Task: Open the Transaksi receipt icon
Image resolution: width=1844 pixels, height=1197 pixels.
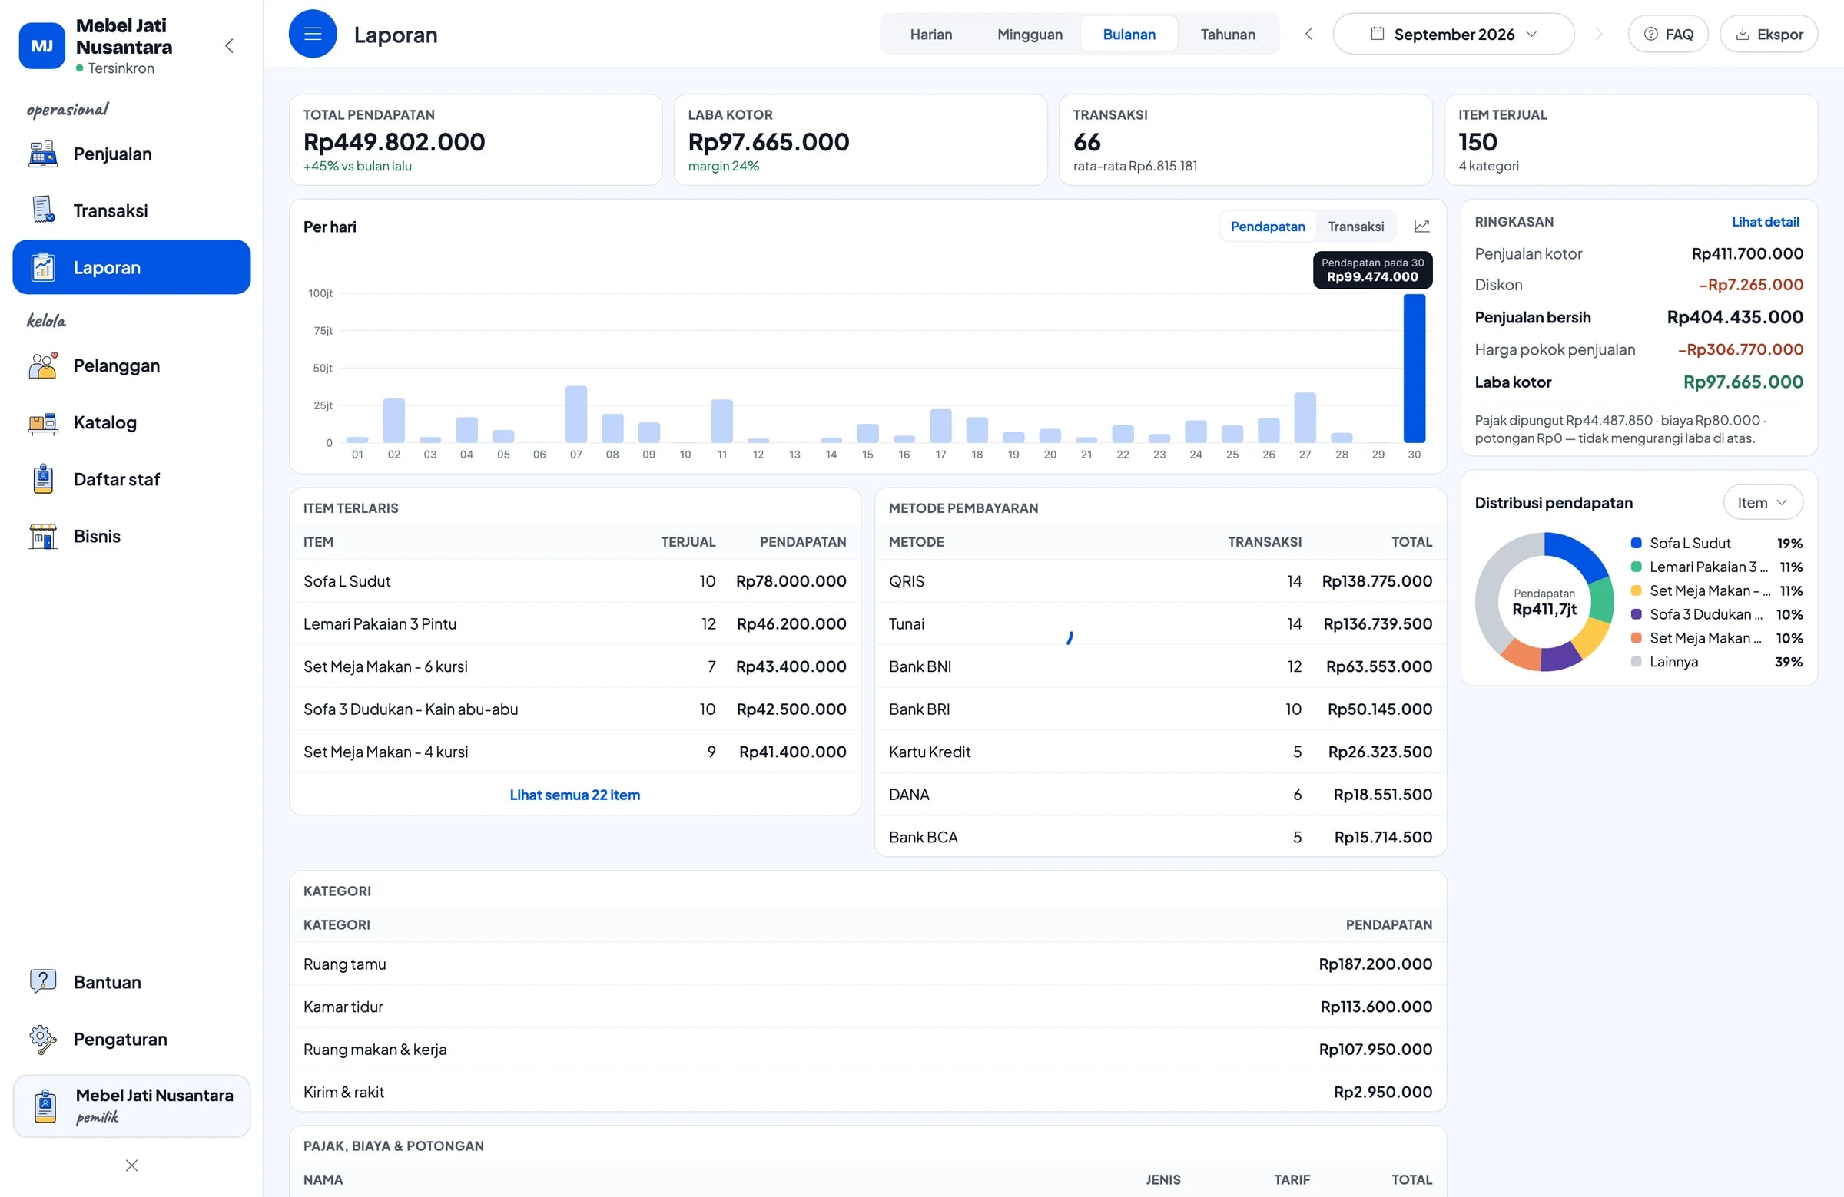Action: pyautogui.click(x=42, y=210)
